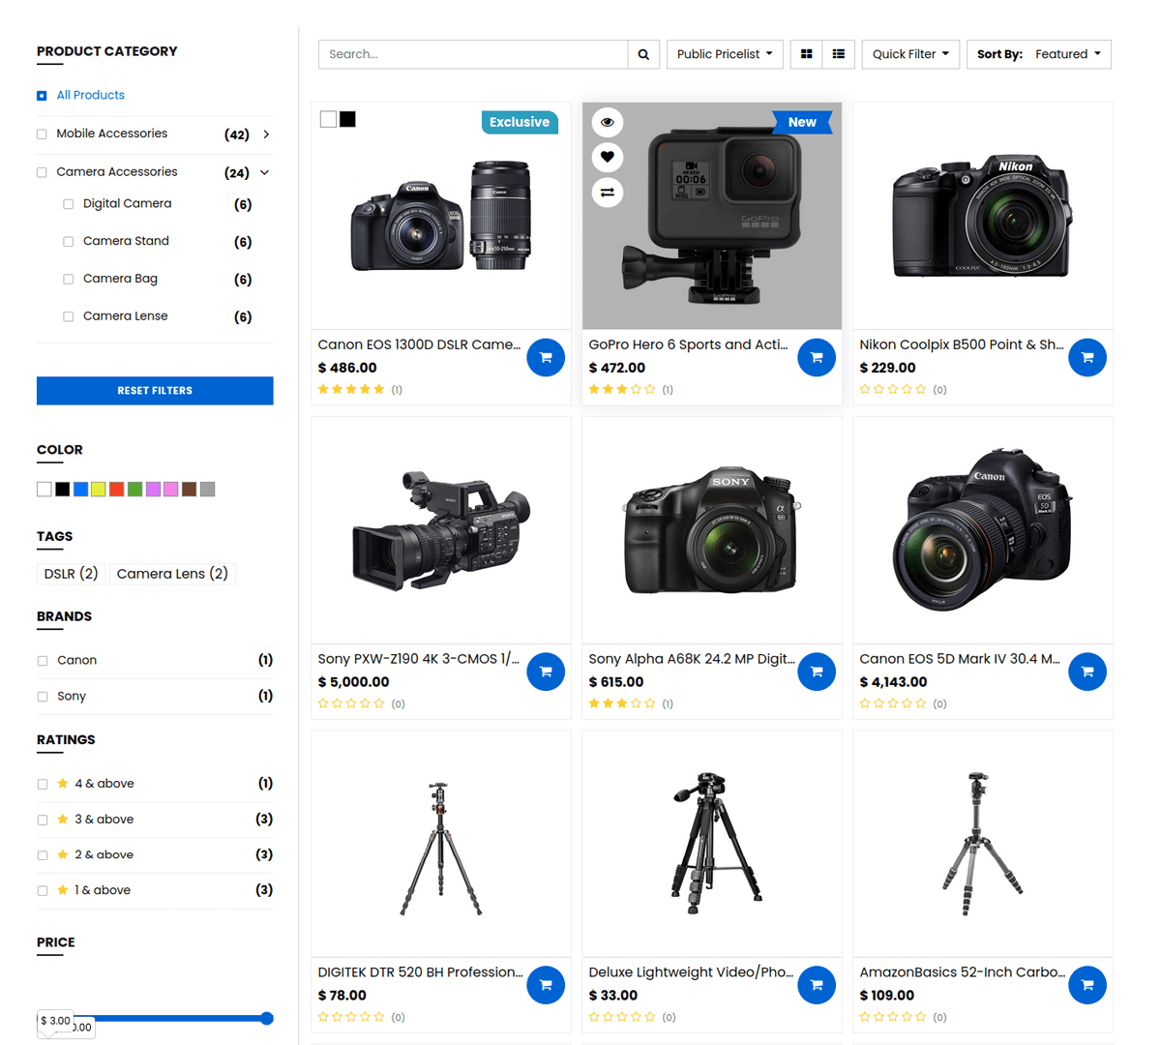Select the DSLR (2) tag
The width and height of the screenshot is (1161, 1045).
pyautogui.click(x=71, y=574)
